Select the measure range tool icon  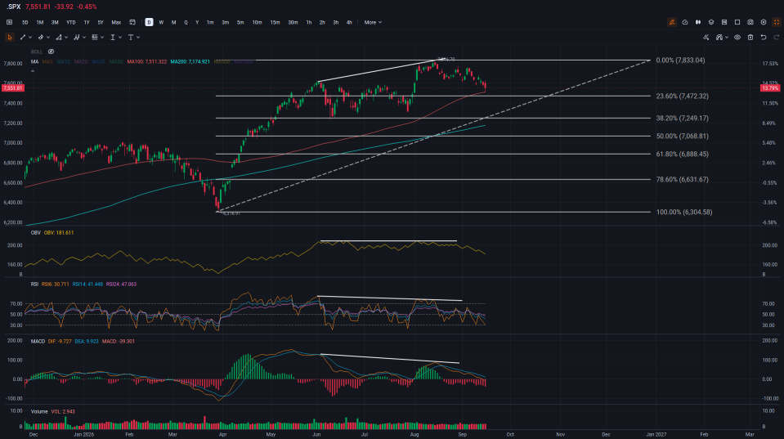(113, 38)
